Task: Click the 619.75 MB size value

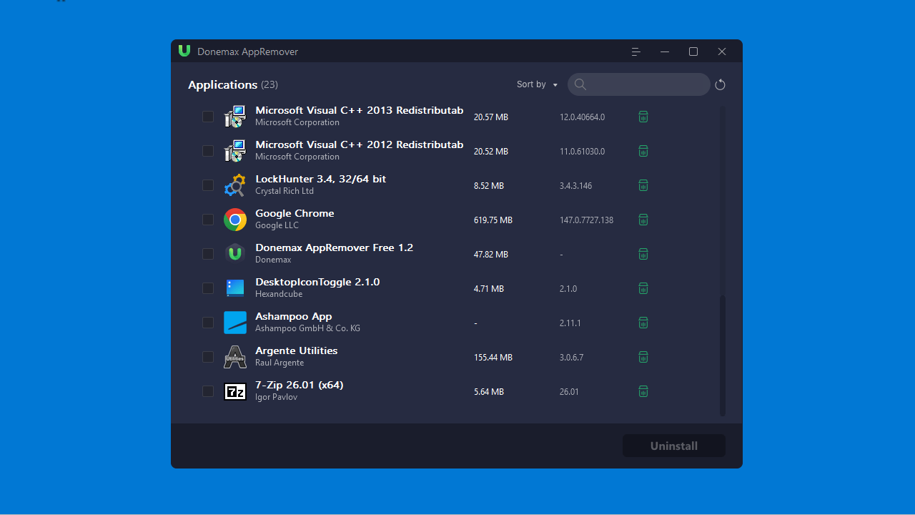Action: click(x=493, y=220)
